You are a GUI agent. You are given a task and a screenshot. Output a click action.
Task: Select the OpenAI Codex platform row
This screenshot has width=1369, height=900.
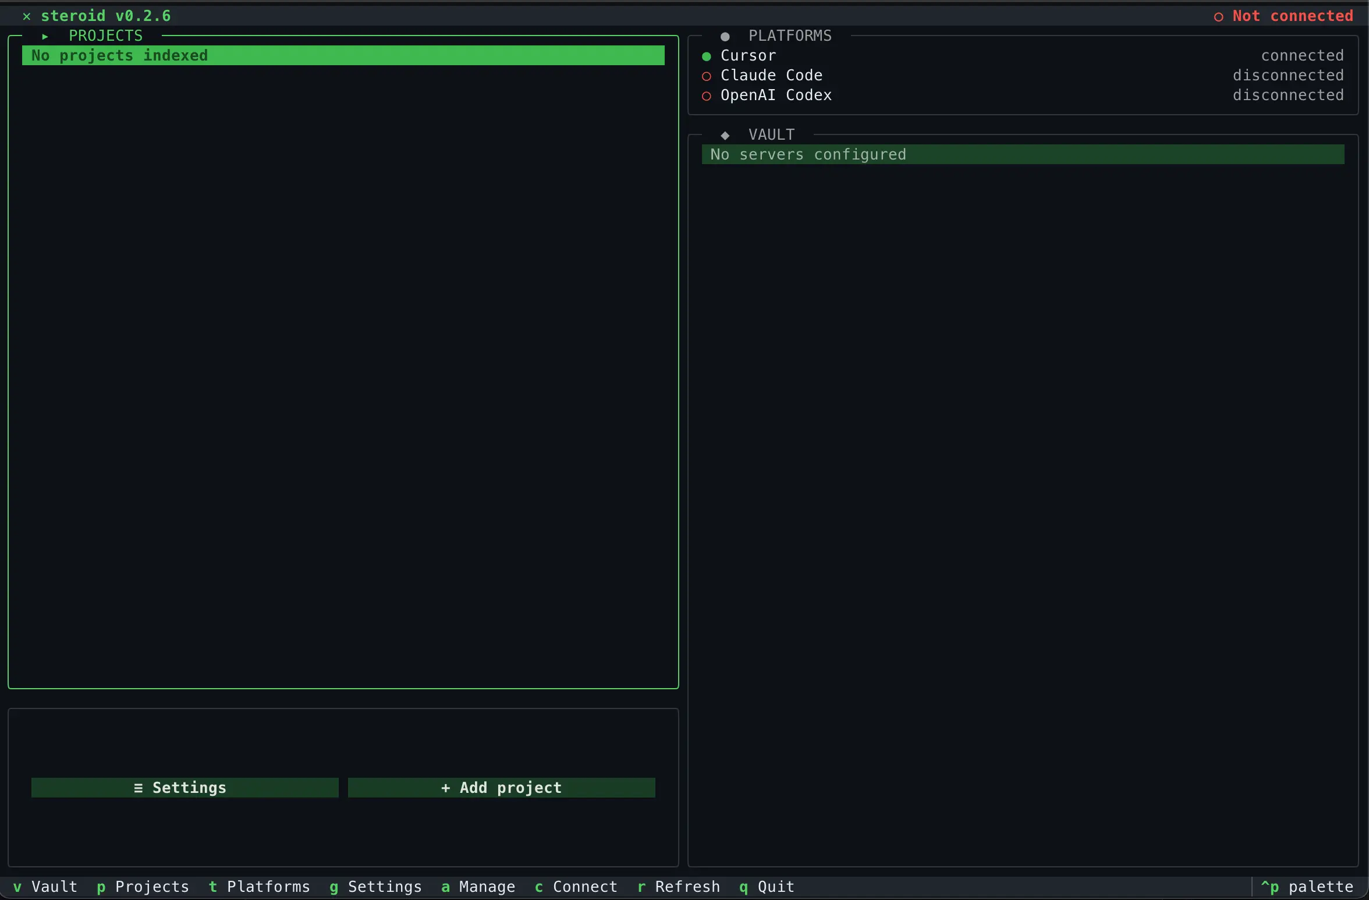[1023, 95]
